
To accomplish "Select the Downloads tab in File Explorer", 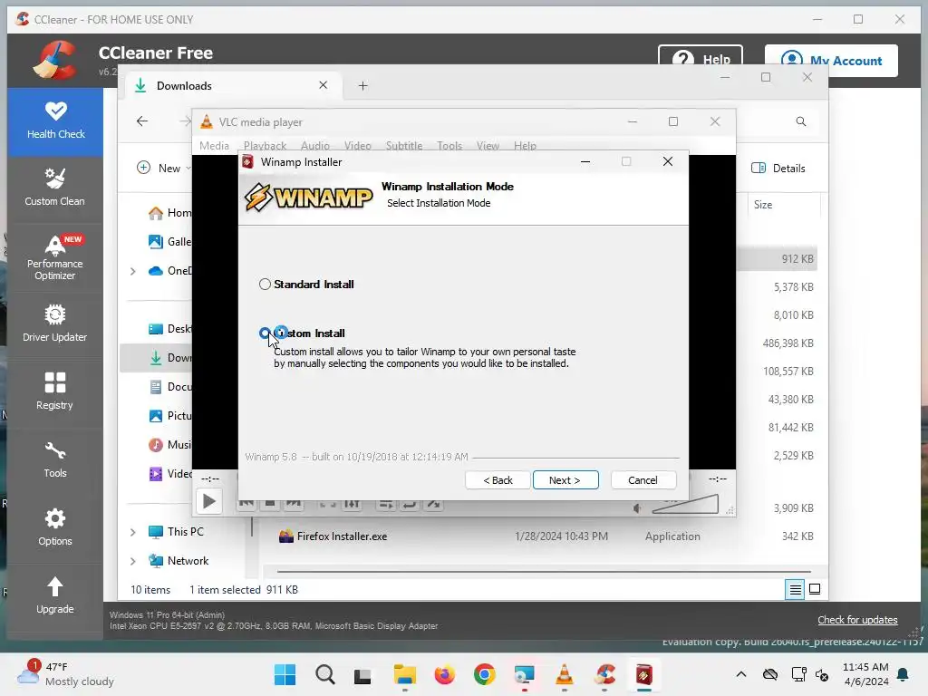I will click(x=234, y=86).
